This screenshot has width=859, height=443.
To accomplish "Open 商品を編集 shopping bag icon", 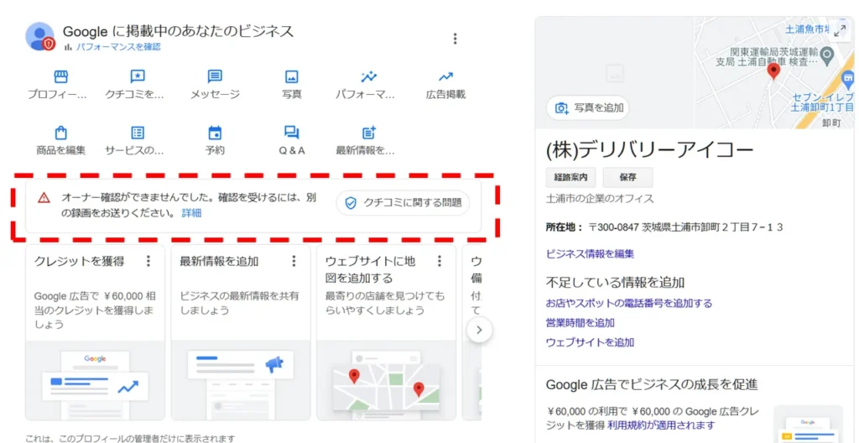I will tap(60, 133).
